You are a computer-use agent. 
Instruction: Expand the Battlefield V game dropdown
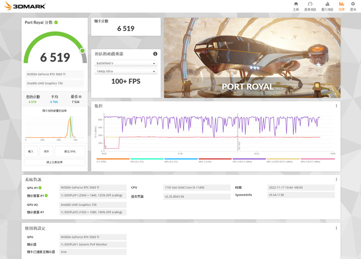click(126, 64)
